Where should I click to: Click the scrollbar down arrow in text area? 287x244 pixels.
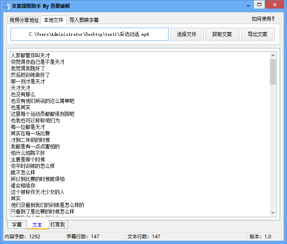pyautogui.click(x=273, y=213)
